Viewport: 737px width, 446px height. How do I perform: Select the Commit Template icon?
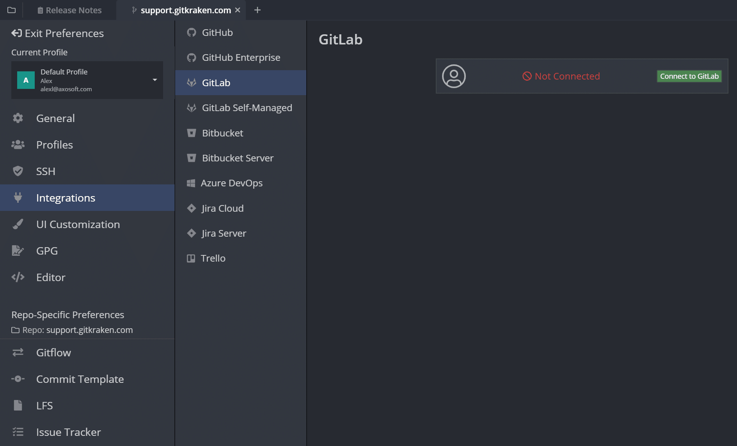pos(18,379)
